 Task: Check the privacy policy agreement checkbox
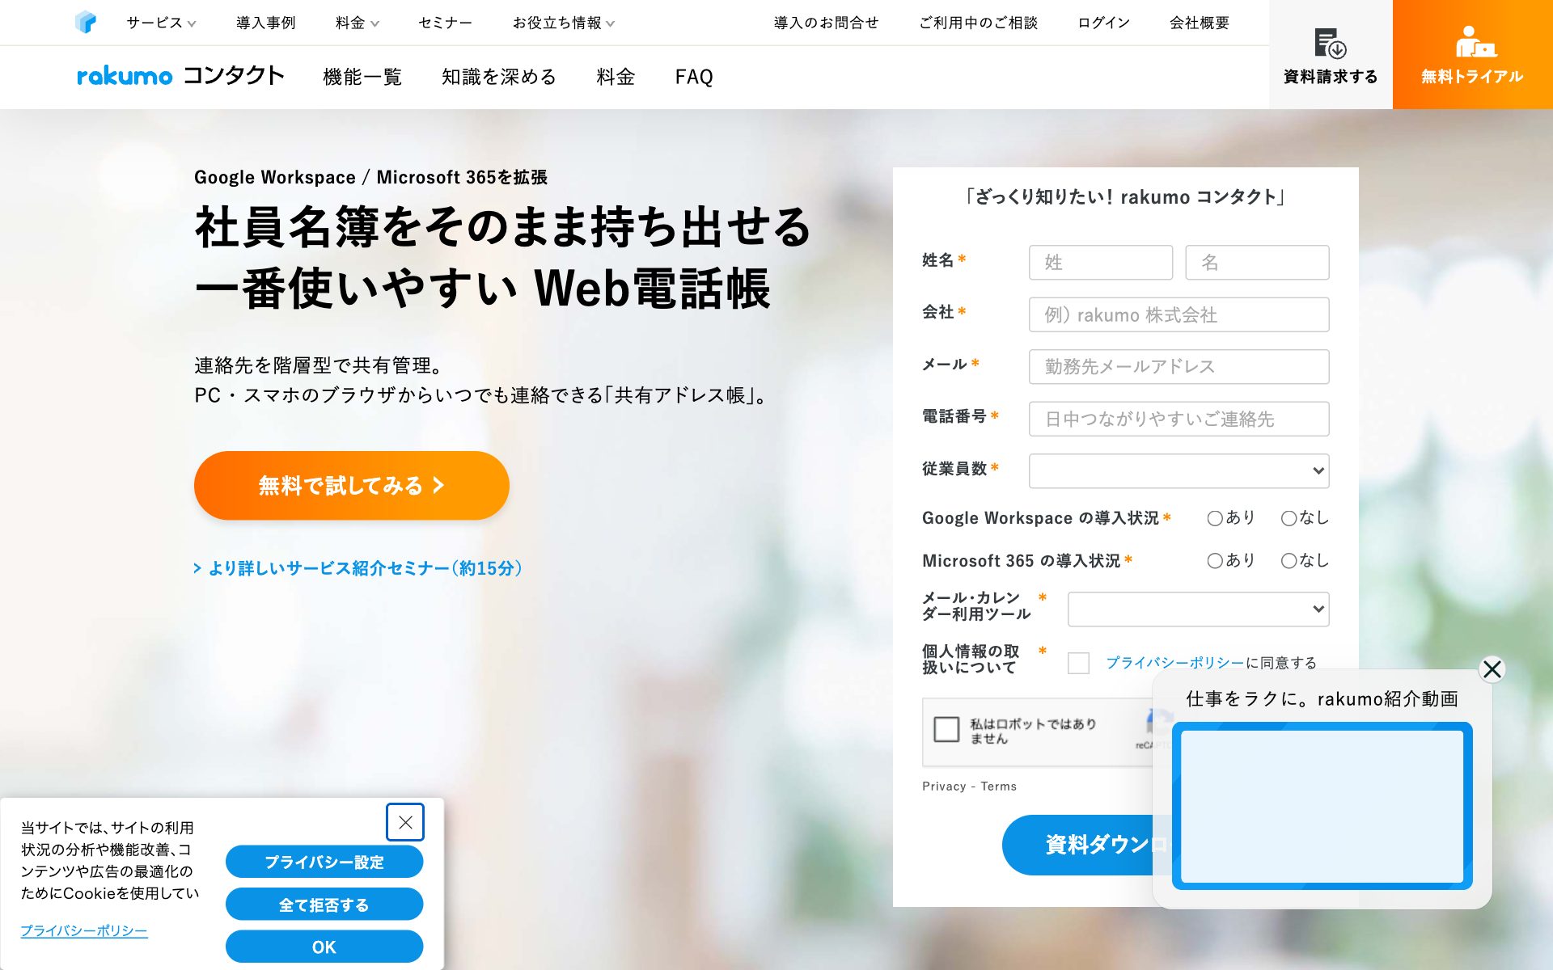1078,663
